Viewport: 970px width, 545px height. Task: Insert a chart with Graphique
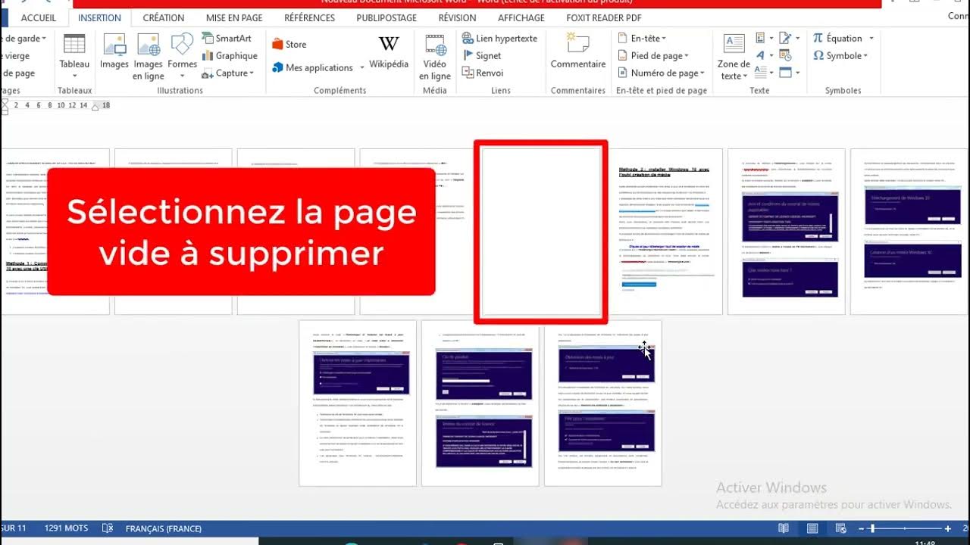[x=230, y=55]
